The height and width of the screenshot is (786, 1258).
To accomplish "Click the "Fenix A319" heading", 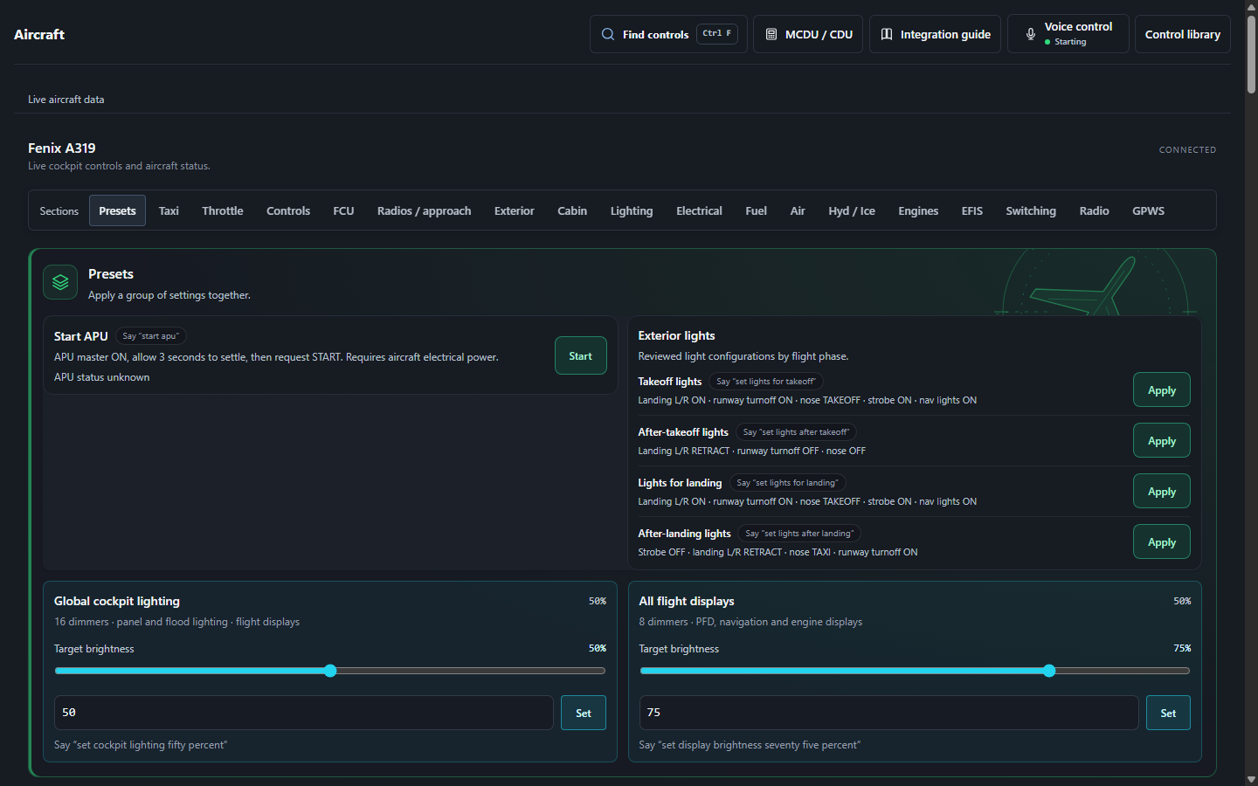I will [x=62, y=148].
